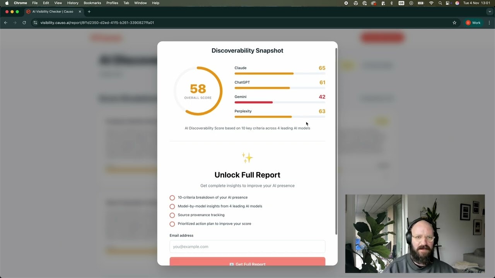Select the AI Visibility Checker browser tab
This screenshot has height=278, width=495.
[52, 12]
